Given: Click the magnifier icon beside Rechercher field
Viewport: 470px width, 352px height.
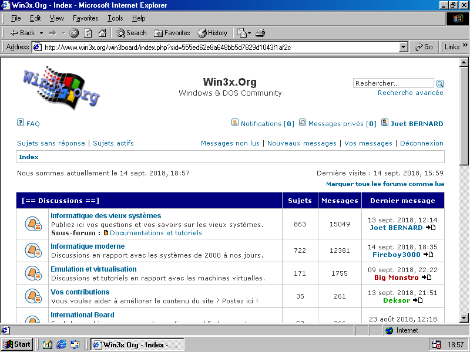Looking at the screenshot, I should pos(440,83).
